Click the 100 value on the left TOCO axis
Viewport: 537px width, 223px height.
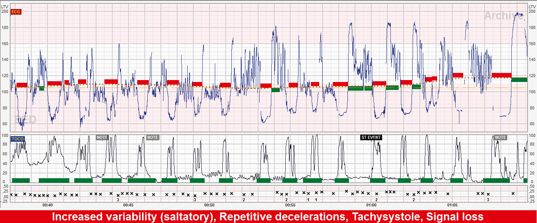tap(5, 135)
